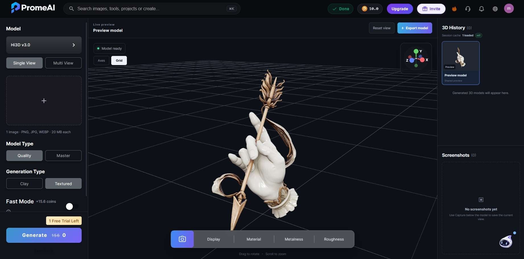Focus the search images input field
The height and width of the screenshot is (259, 524).
[x=152, y=9]
